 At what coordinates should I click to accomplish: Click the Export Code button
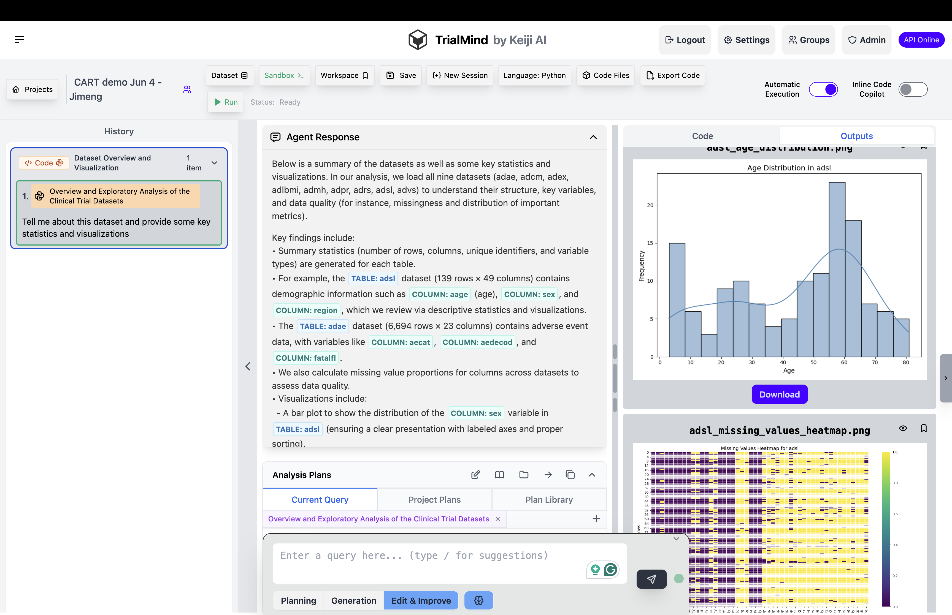coord(672,75)
